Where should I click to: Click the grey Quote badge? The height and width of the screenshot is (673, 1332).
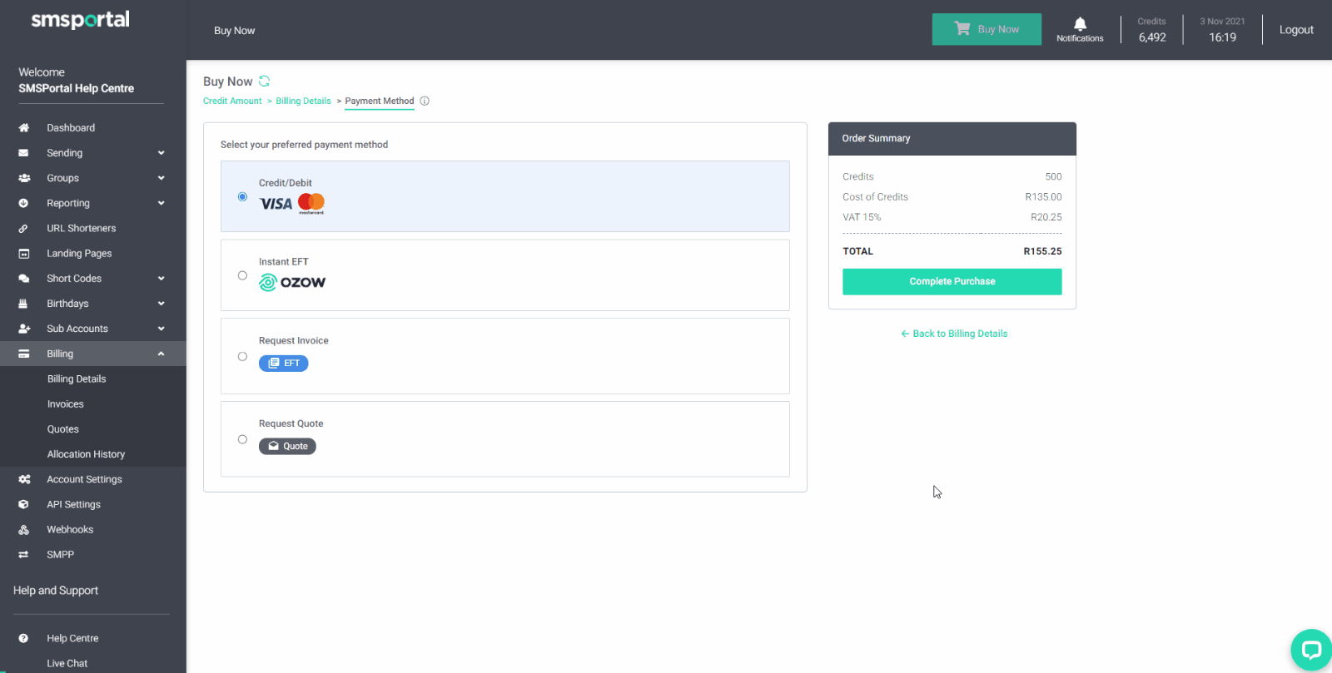(287, 447)
